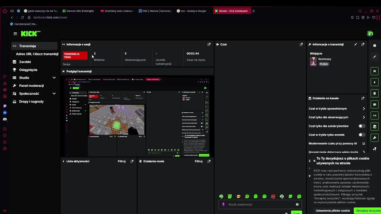Open AI chat moderation external link icon
This screenshot has height=214, width=381.
pyautogui.click(x=364, y=144)
